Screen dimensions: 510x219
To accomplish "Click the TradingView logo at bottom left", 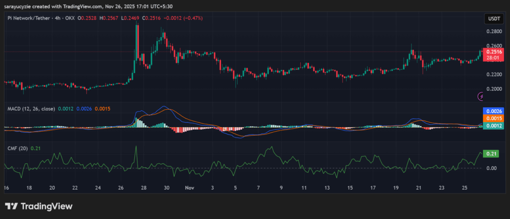I will pos(39,206).
